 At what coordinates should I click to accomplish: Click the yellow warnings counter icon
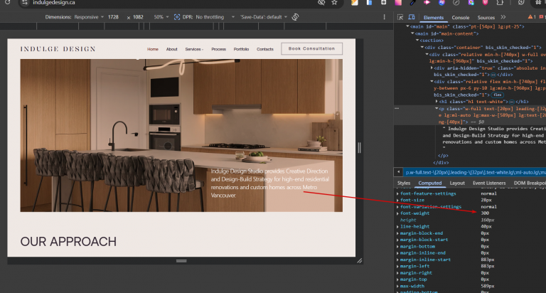pyautogui.click(x=532, y=17)
